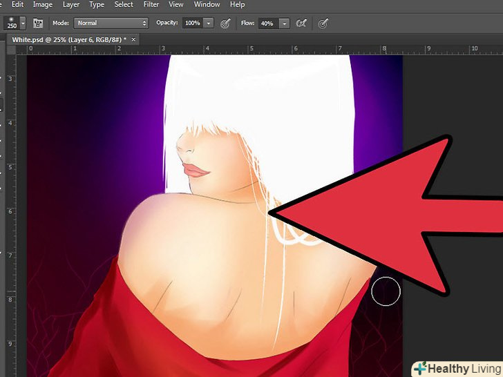Open the View menu
The image size is (503, 377).
[x=177, y=5]
